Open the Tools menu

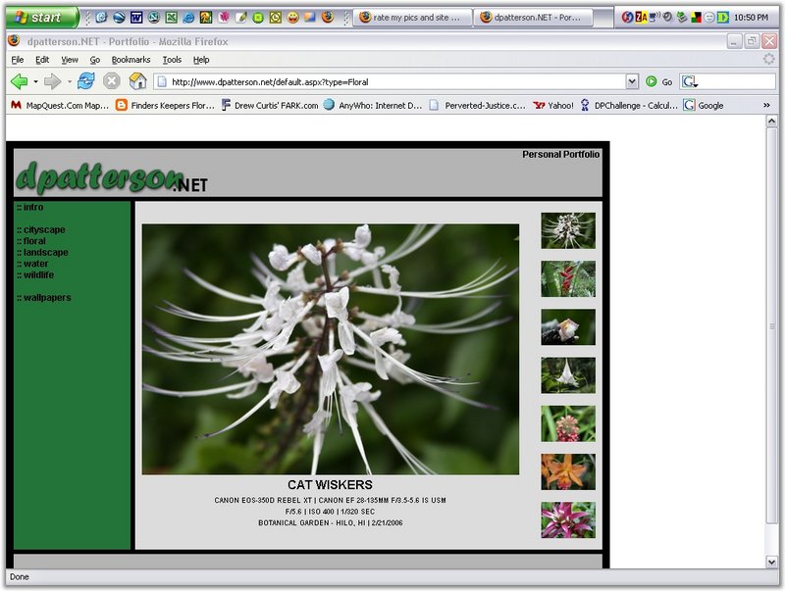point(172,60)
